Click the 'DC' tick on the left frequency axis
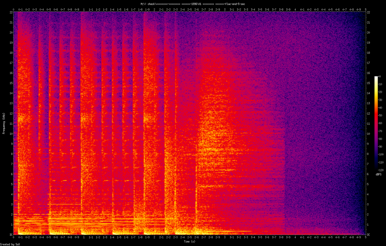Screen dimensions: 386x246 11,235
